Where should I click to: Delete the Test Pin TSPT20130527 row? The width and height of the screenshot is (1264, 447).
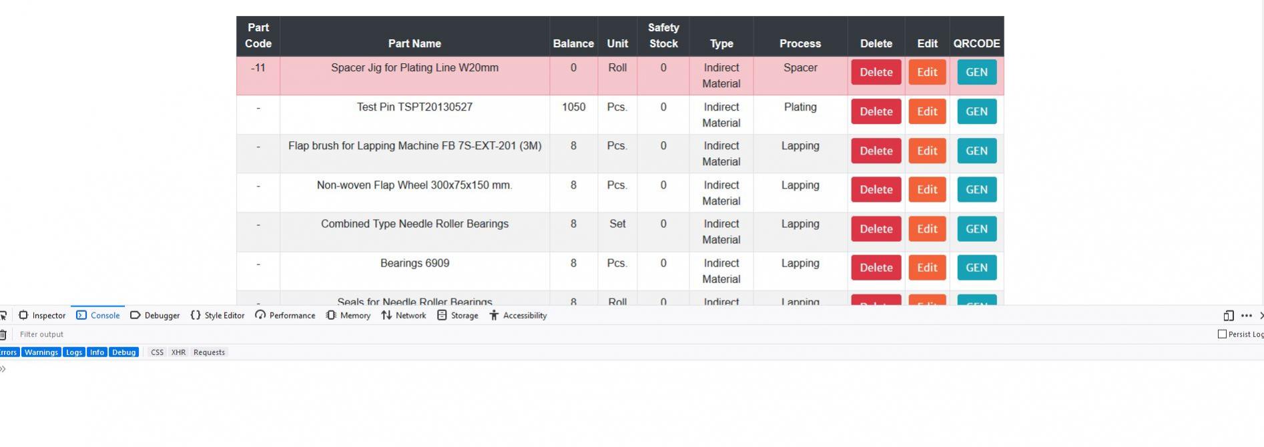point(876,112)
